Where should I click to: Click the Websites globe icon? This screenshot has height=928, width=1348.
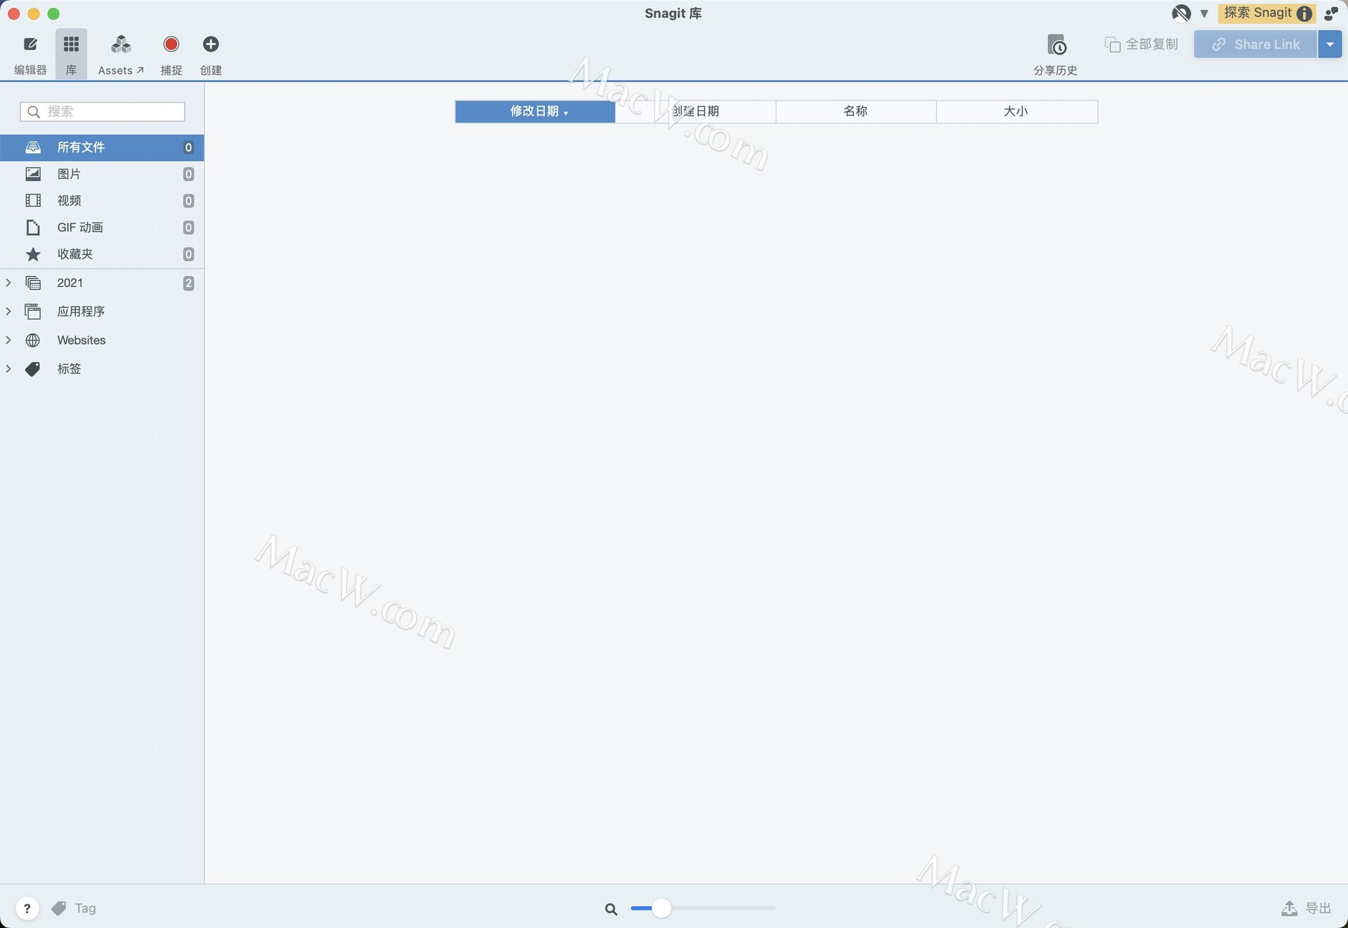click(x=33, y=340)
